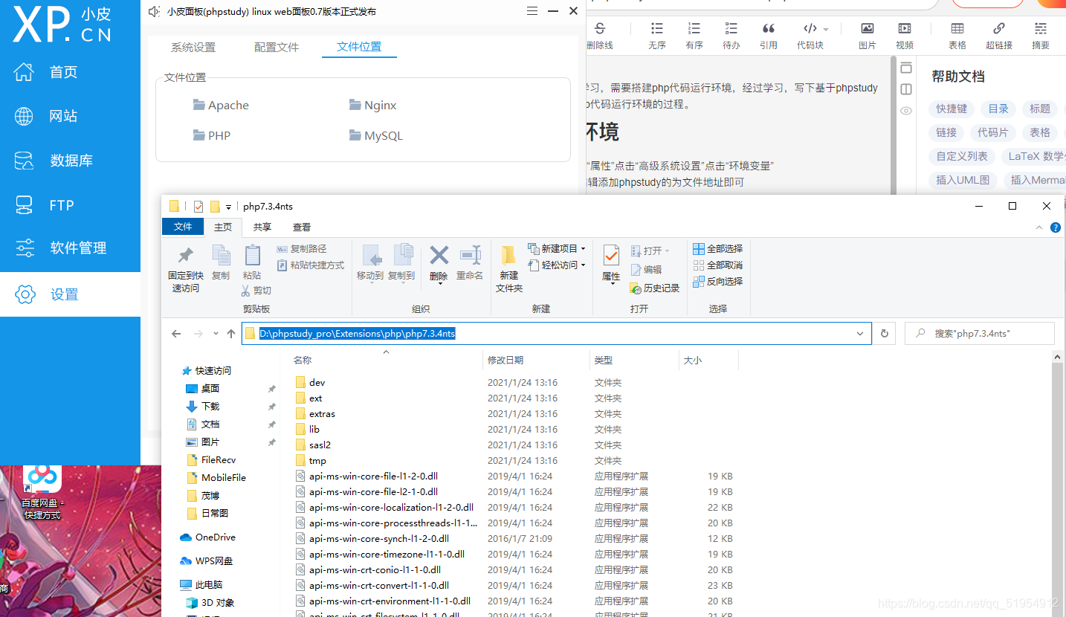
Task: Click the 插入UML图 help tag
Action: pyautogui.click(x=963, y=180)
